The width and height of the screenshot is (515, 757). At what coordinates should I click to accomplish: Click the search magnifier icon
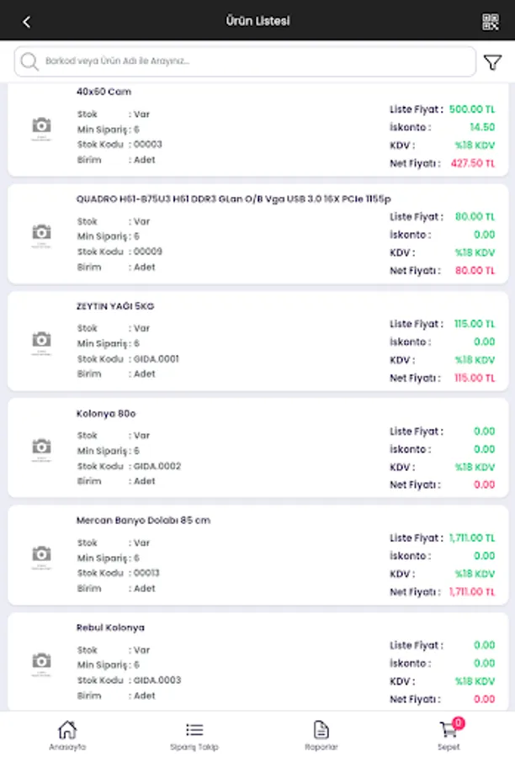click(30, 61)
